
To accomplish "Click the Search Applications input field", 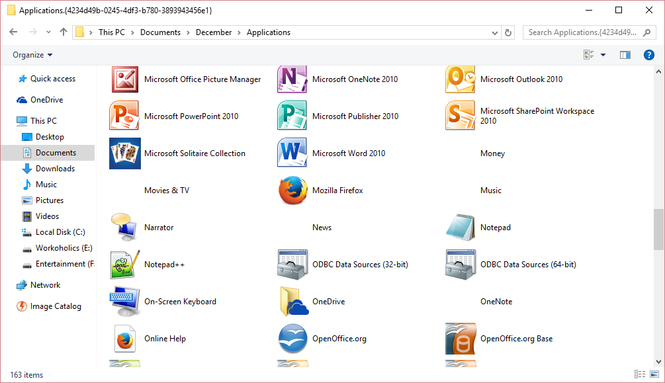I will pos(590,32).
